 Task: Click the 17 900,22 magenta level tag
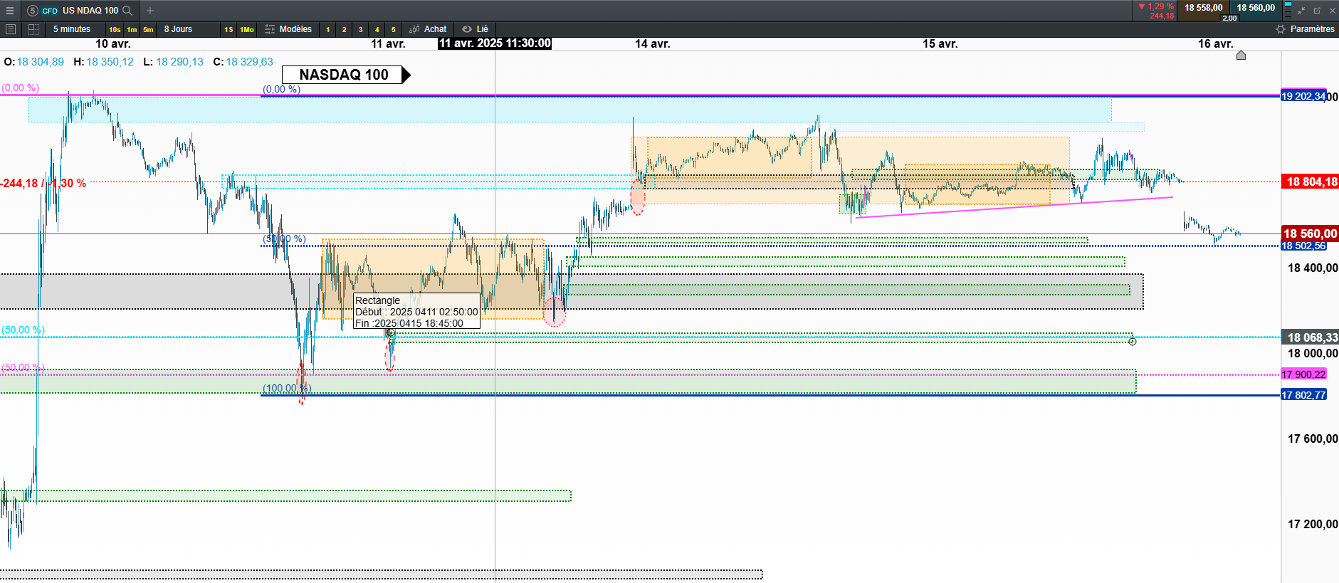click(1303, 374)
